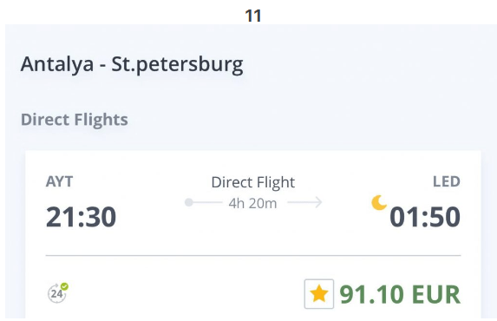Click the LED arrival airport code

click(447, 181)
